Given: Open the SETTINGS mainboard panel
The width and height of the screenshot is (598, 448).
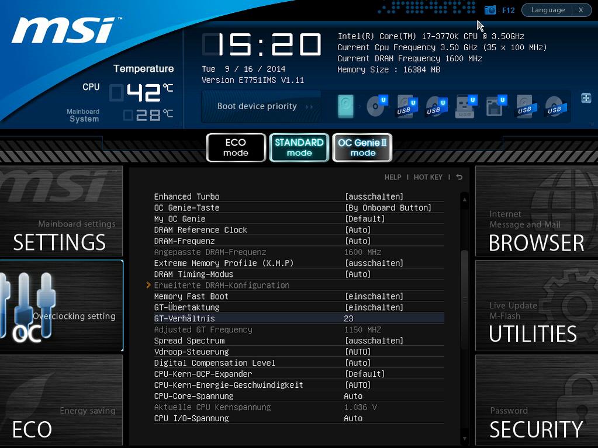Looking at the screenshot, I should (61, 211).
